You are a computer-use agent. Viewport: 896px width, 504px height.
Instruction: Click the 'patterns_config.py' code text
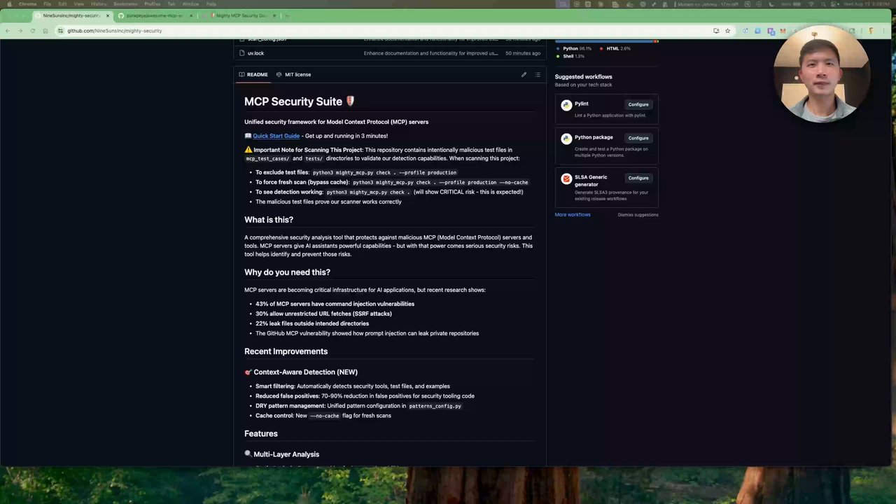click(x=435, y=406)
